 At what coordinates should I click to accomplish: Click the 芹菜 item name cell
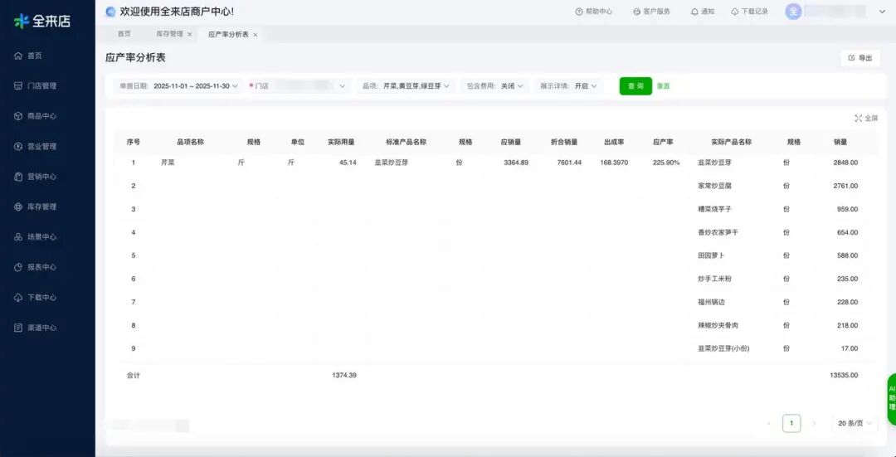[168, 163]
